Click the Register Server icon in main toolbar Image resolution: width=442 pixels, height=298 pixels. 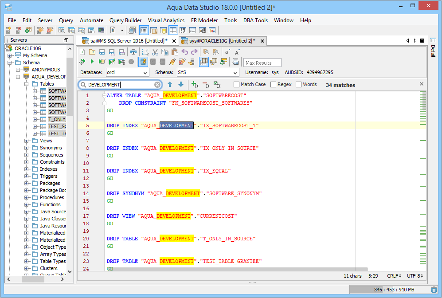pos(9,30)
